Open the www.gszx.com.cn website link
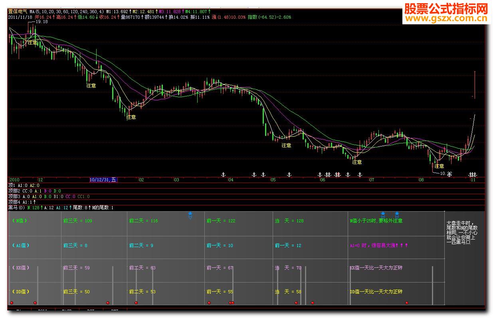 click(x=446, y=18)
